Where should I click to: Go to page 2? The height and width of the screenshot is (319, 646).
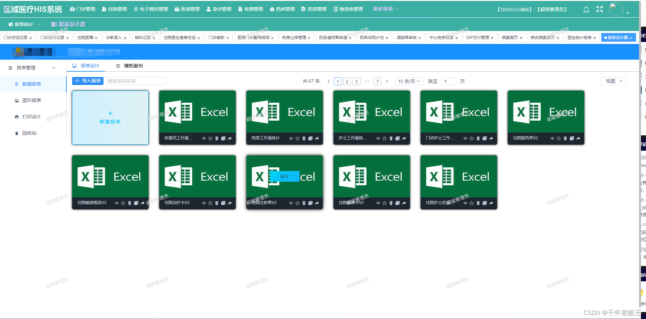tap(347, 81)
